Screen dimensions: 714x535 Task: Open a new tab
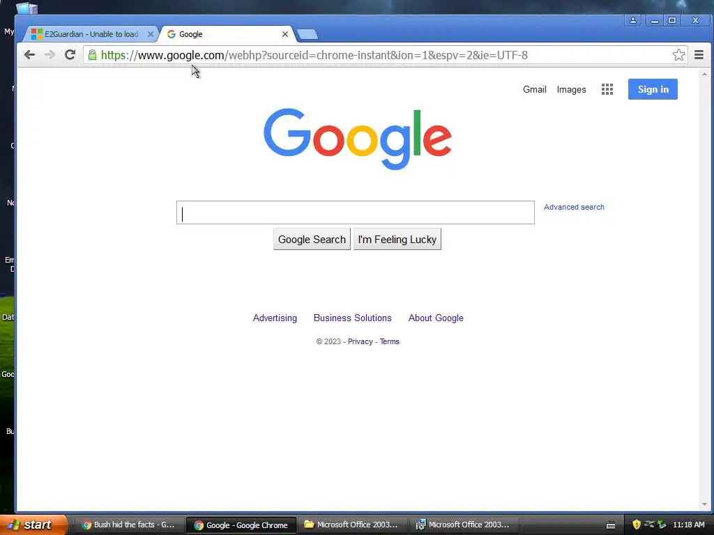(307, 34)
